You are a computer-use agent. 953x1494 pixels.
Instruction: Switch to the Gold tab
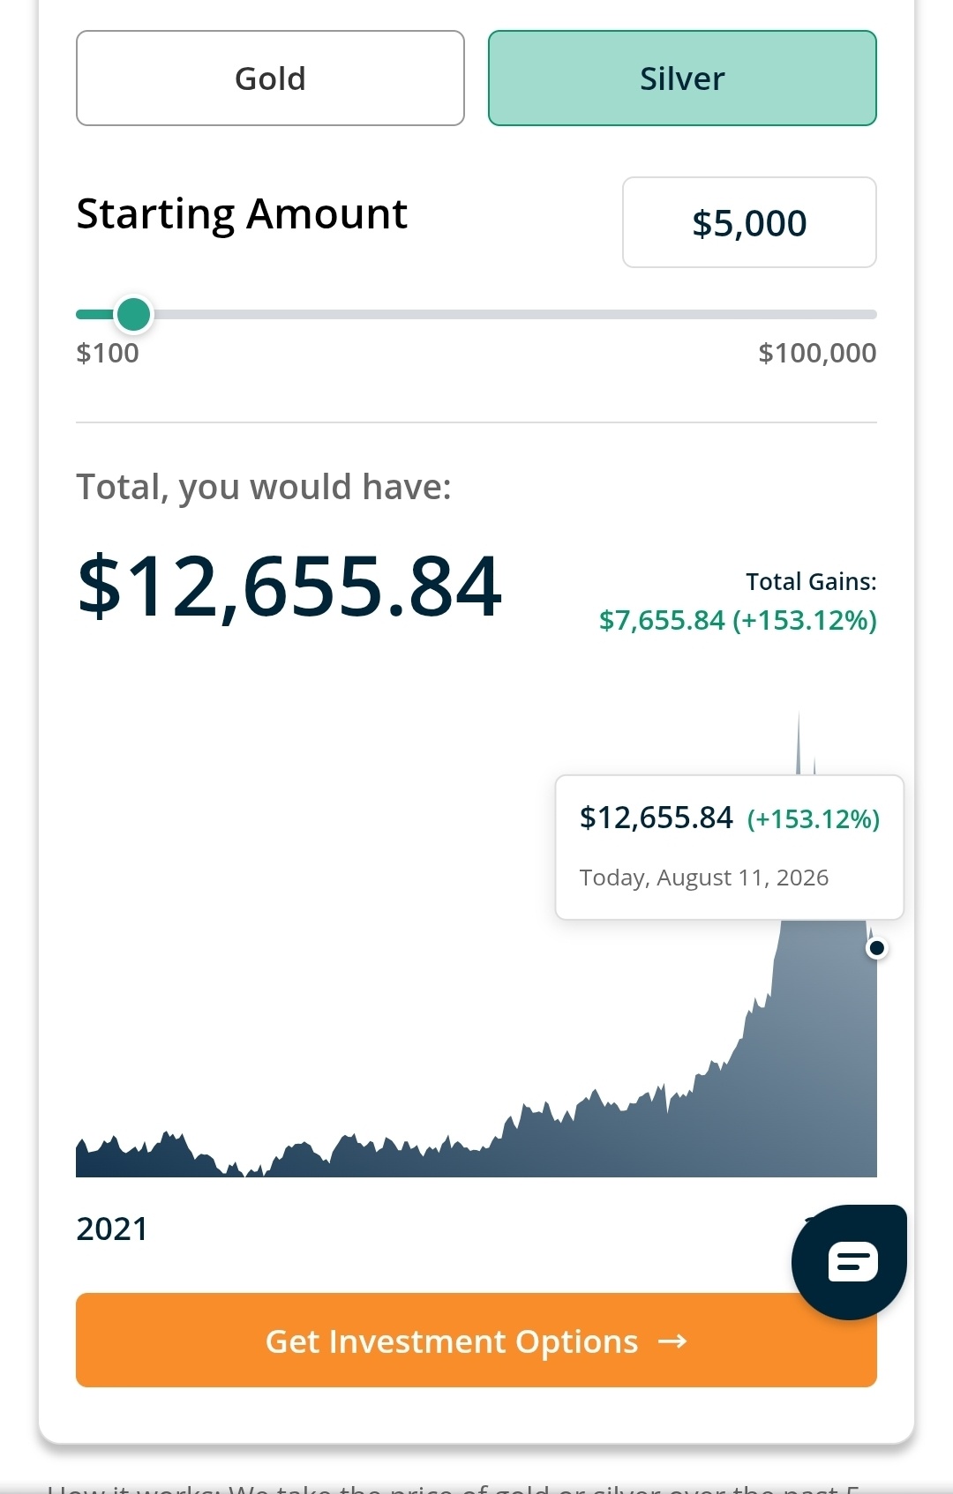click(270, 78)
